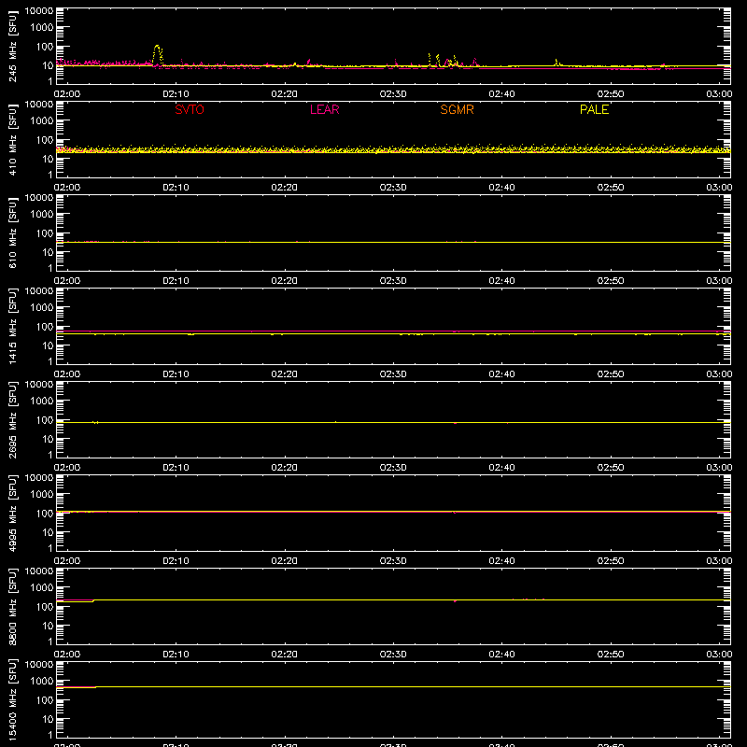Click the 02:20 tick label below the 610 MHz plot
The image size is (747, 747).
pyautogui.click(x=285, y=281)
